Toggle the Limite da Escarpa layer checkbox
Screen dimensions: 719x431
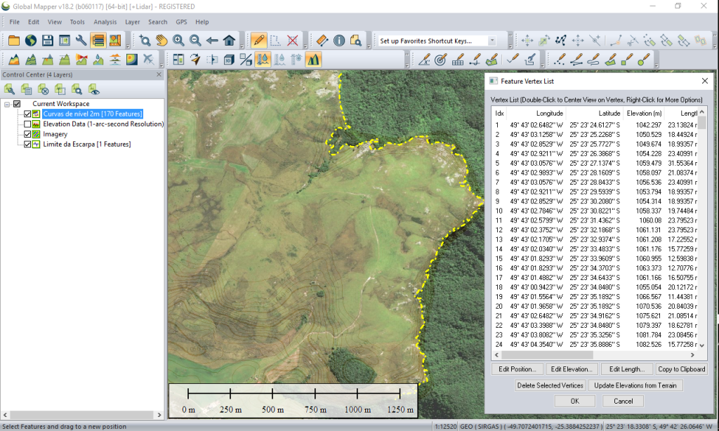[x=27, y=145]
